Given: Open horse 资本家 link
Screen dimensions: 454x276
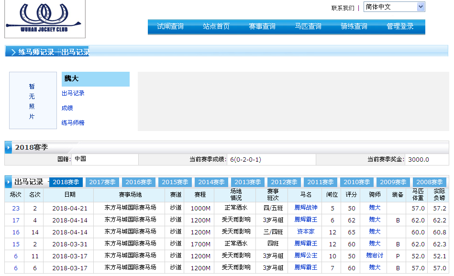Looking at the screenshot, I should (306, 232).
